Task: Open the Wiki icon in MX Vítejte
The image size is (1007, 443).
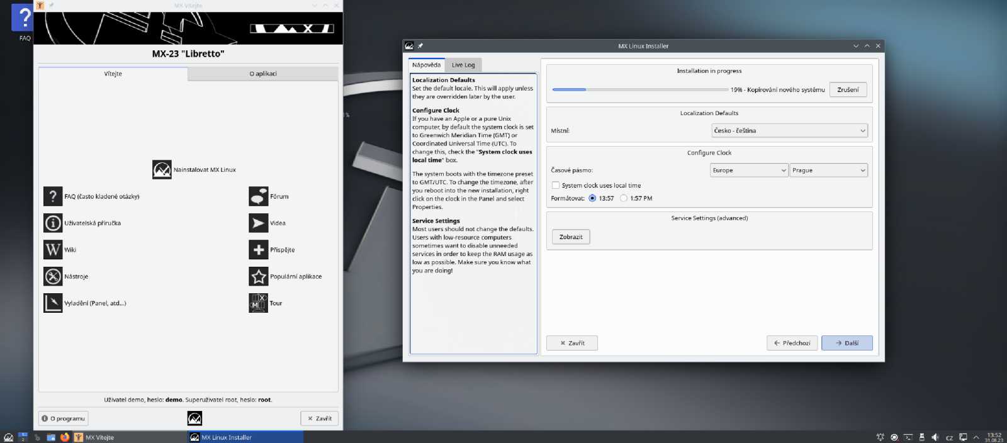Action: 53,250
